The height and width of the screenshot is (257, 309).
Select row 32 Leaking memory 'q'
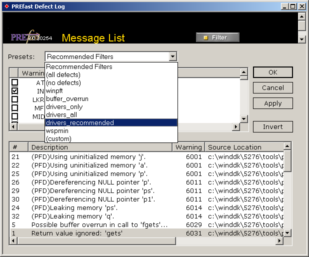146,216
